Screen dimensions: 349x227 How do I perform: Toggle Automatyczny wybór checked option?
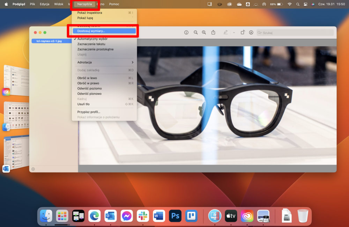[x=104, y=39]
